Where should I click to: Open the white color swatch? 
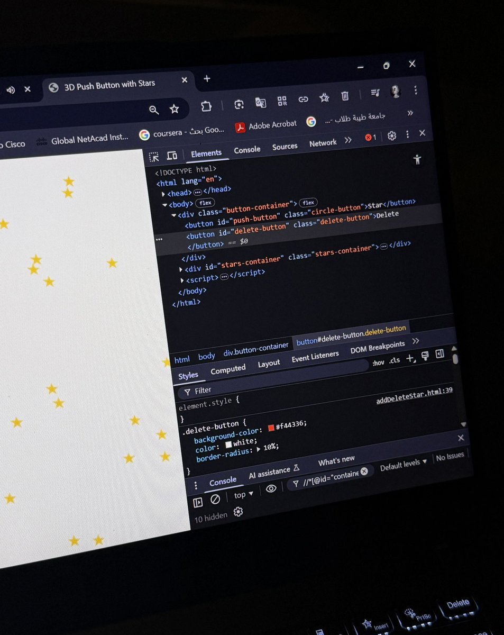(x=228, y=444)
